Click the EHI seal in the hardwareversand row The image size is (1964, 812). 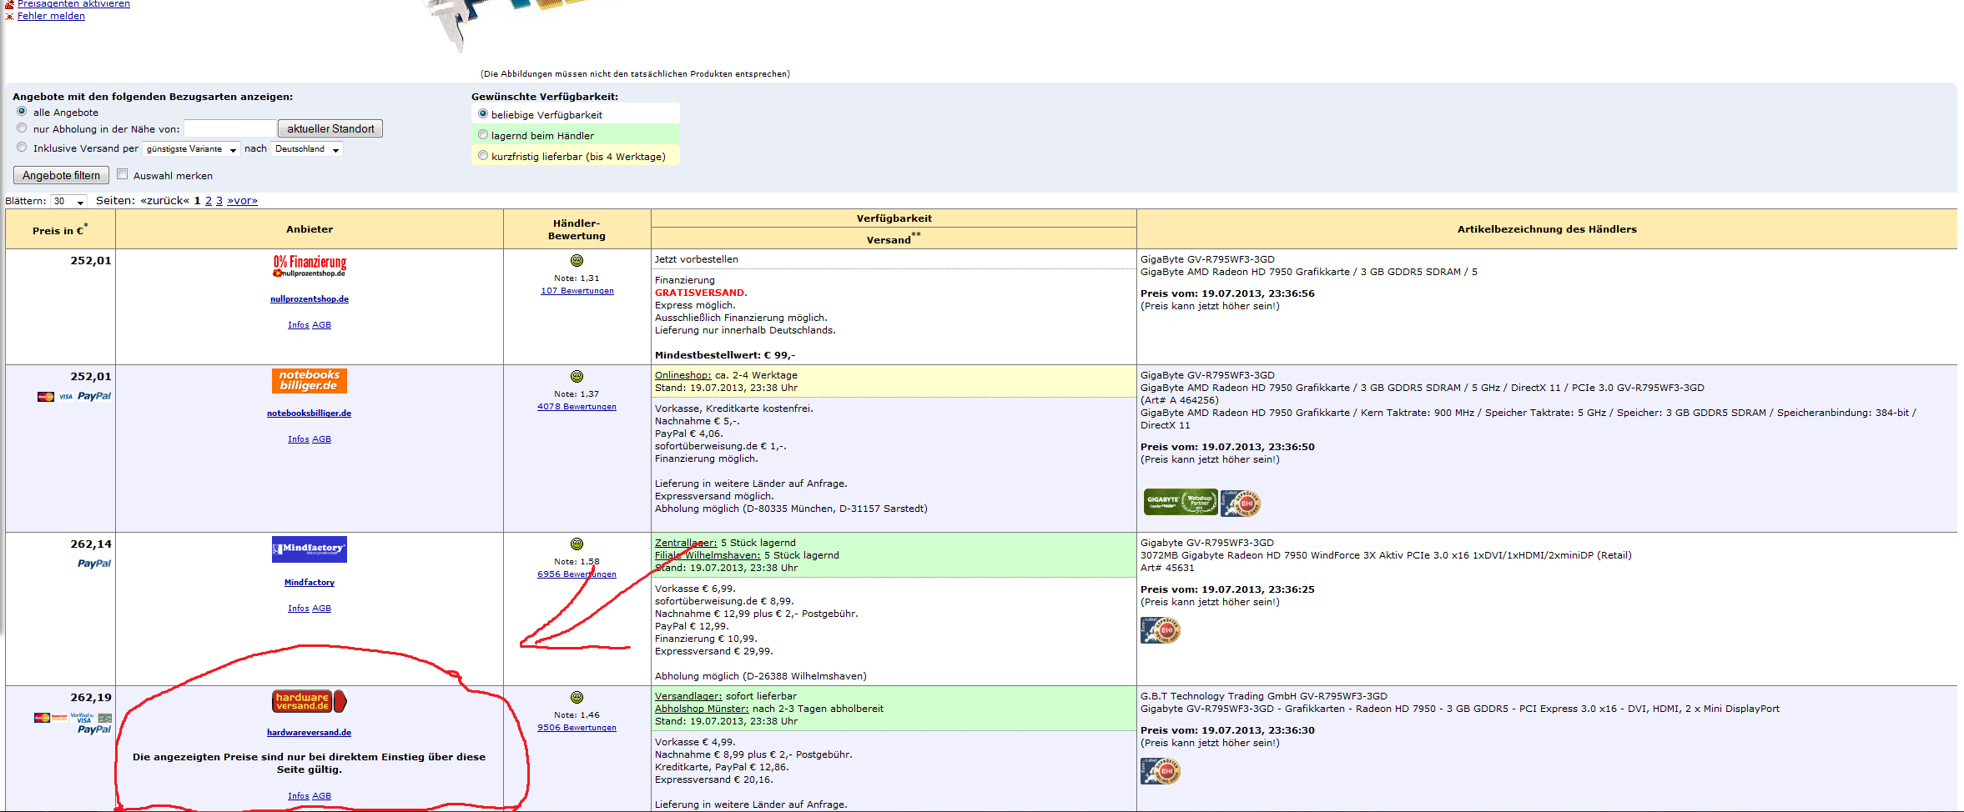1161,771
